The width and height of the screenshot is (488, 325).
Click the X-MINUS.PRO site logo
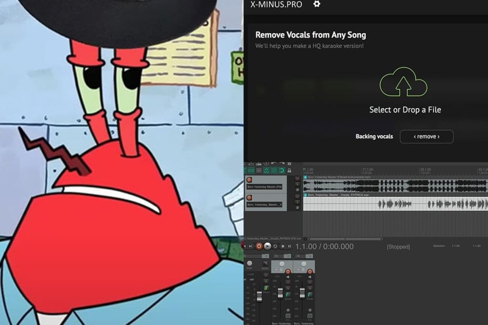coord(276,4)
